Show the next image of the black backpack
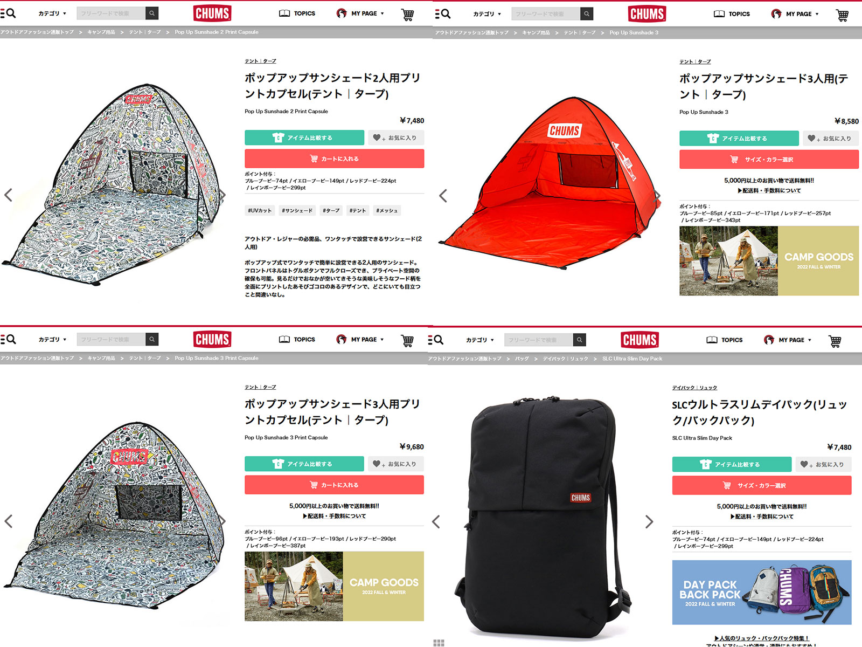 649,521
